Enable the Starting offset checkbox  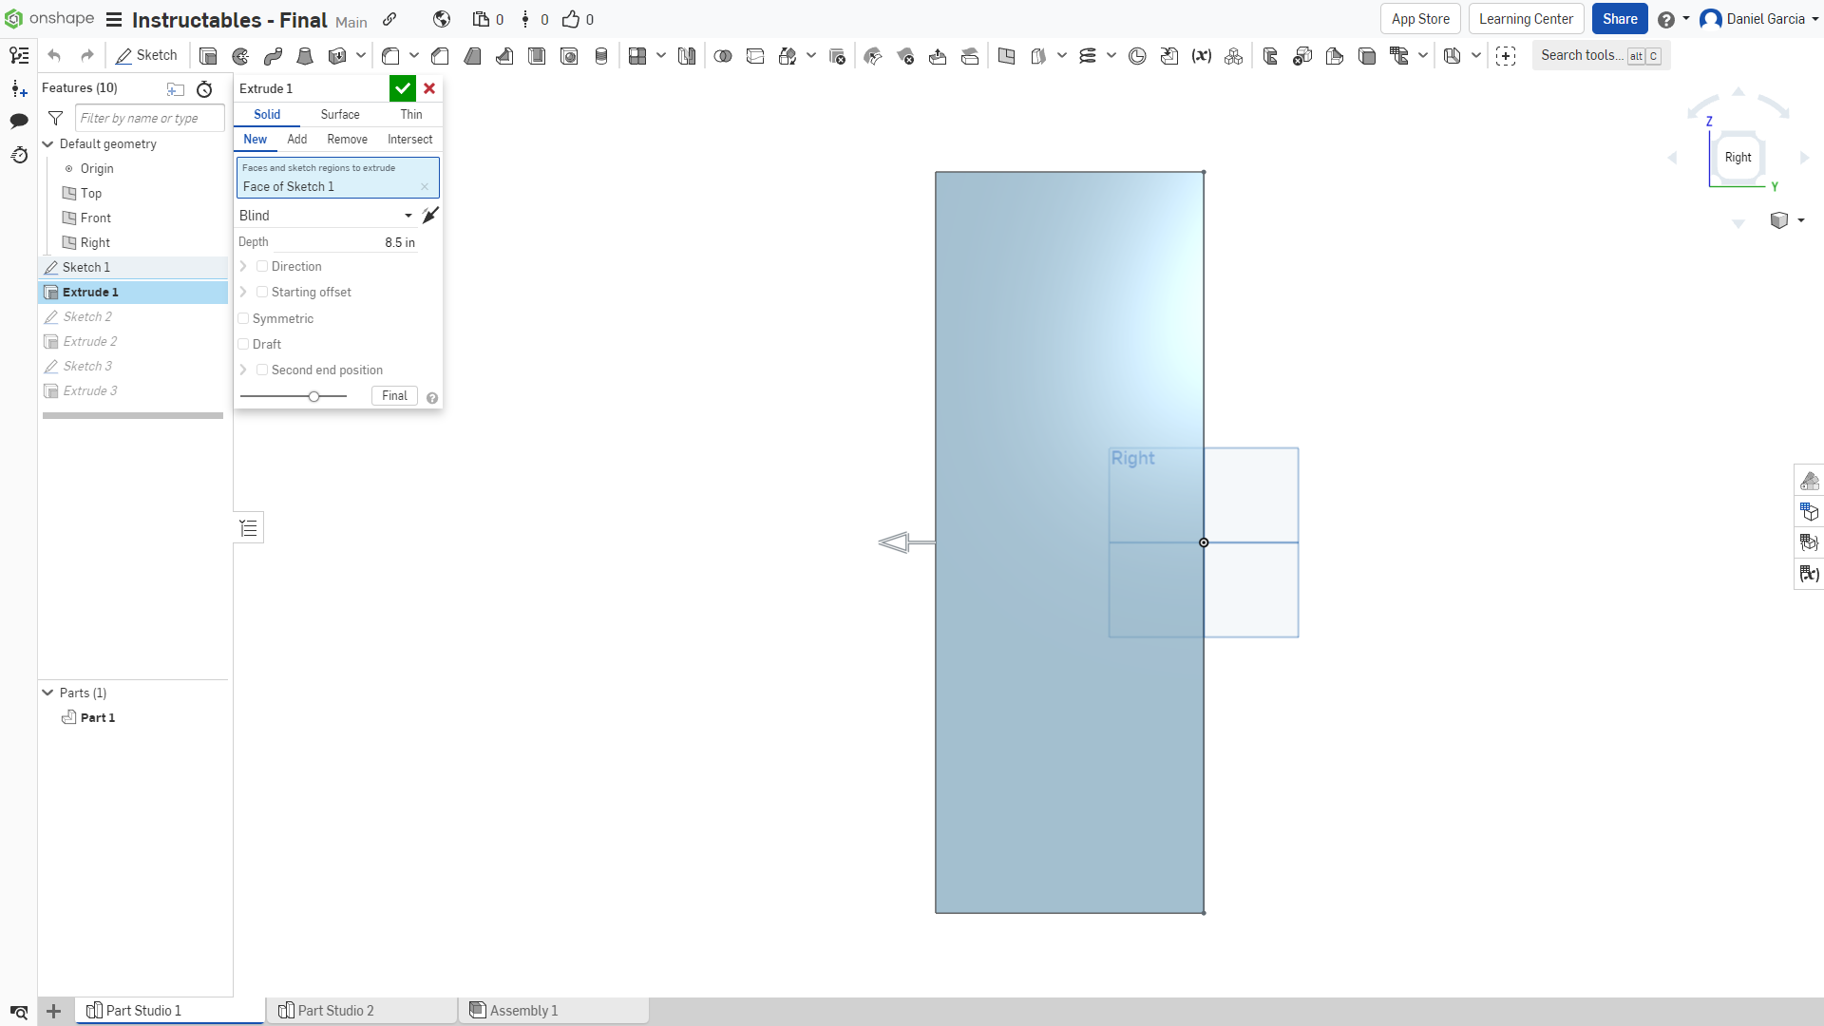[262, 292]
